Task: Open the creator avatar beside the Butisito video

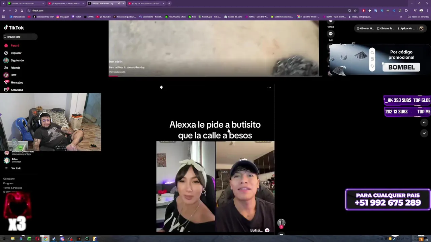Action: pos(281,223)
